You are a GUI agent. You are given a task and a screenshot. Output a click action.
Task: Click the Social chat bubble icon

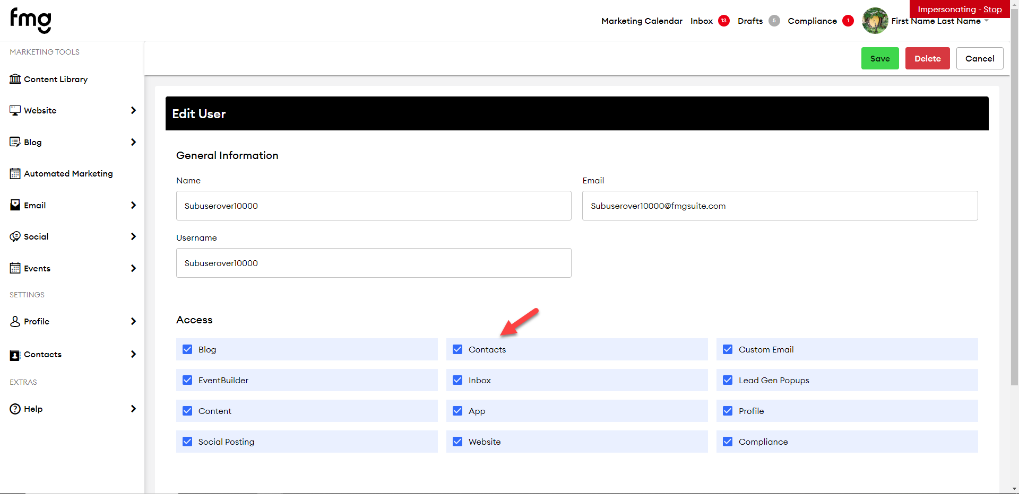click(15, 236)
